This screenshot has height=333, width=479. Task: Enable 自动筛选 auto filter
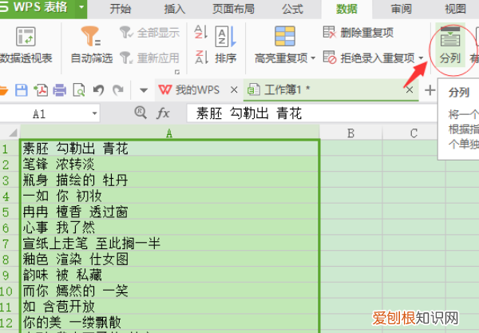point(91,45)
